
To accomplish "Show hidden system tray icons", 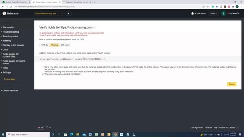I will click(215, 134).
